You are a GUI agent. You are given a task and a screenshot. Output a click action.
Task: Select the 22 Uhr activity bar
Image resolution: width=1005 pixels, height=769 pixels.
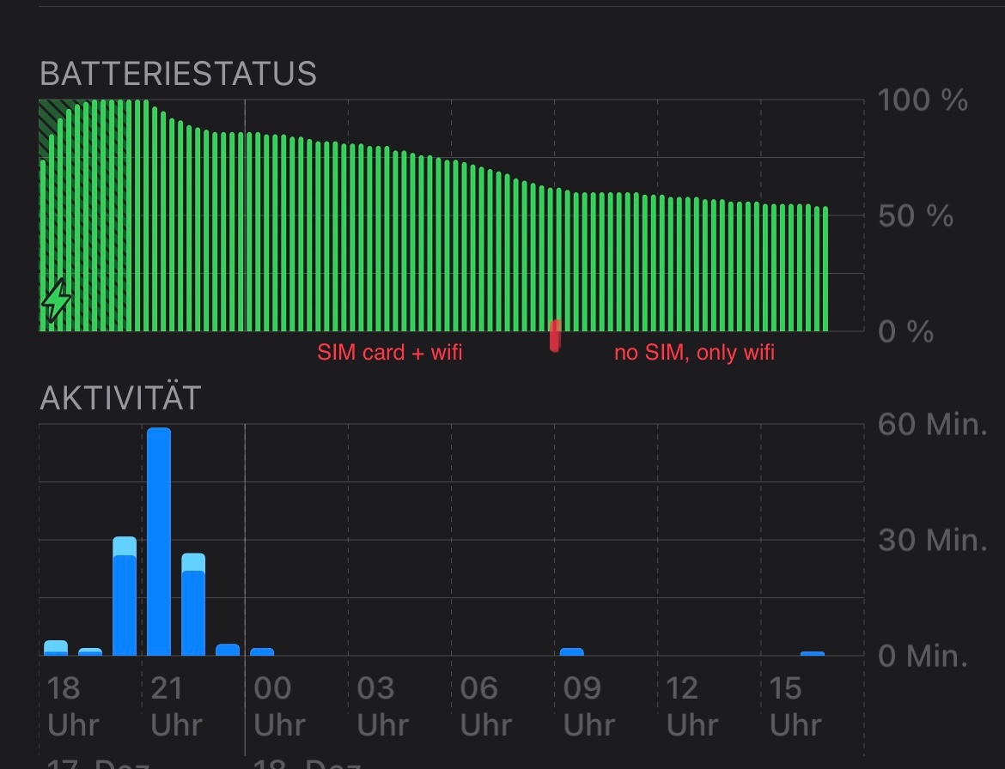point(193,604)
